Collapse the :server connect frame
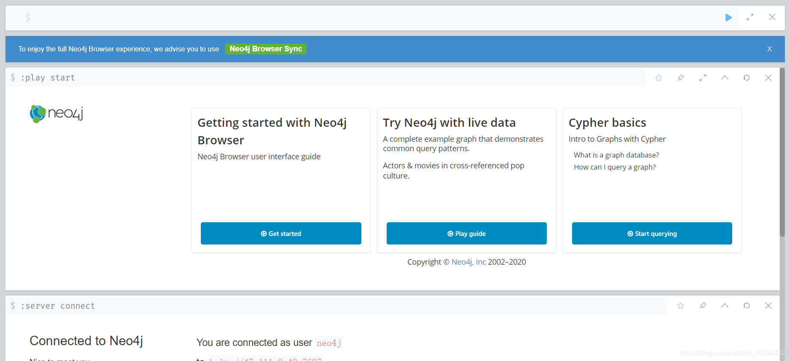The height and width of the screenshot is (361, 790). coord(724,305)
